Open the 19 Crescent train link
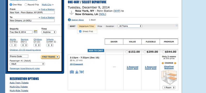The width and height of the screenshot is (206, 93). [x=76, y=64]
